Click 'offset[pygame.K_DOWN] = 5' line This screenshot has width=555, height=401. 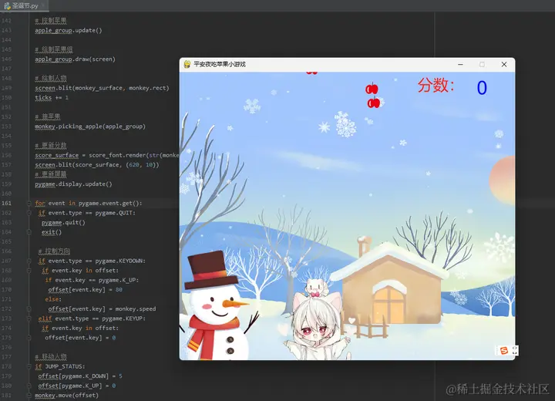(80, 376)
